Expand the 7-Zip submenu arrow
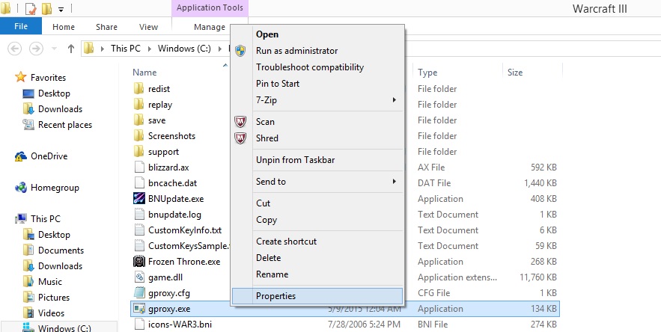Viewport: 661px width, 332px height. [395, 100]
